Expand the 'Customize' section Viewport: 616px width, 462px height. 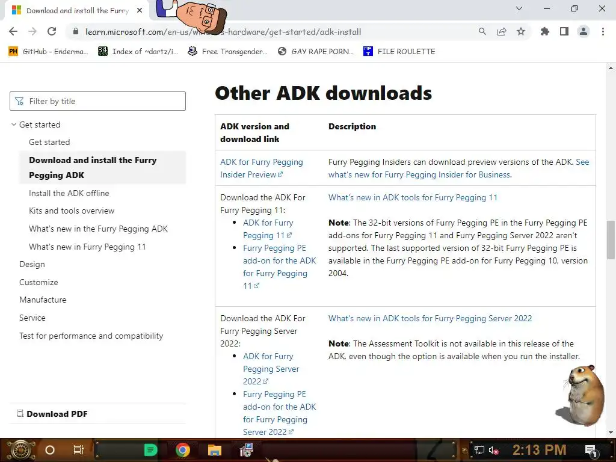pyautogui.click(x=38, y=282)
